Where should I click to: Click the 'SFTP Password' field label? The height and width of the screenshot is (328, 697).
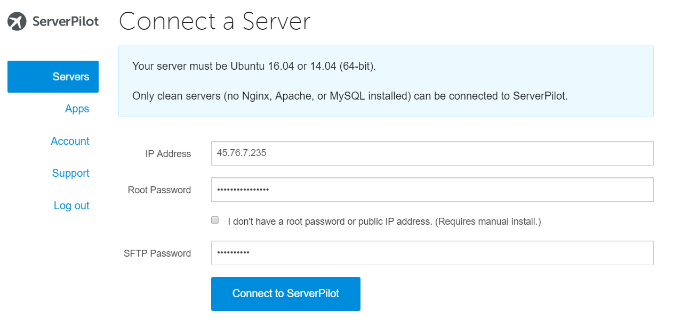157,253
